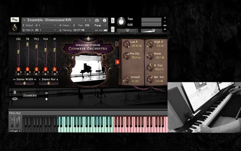Screen dimensions: 241x151
Task: Open the wrench edit mode icon
Action: pyautogui.click(x=15, y=20)
